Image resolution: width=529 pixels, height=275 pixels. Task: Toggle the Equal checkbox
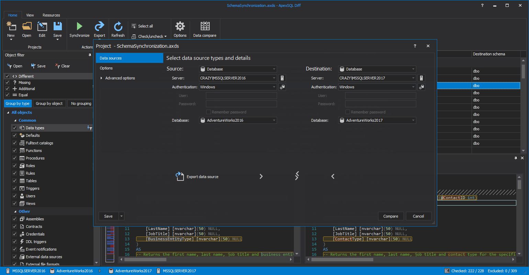[7, 95]
